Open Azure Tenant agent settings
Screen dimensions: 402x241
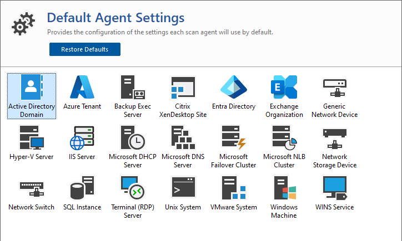[82, 87]
